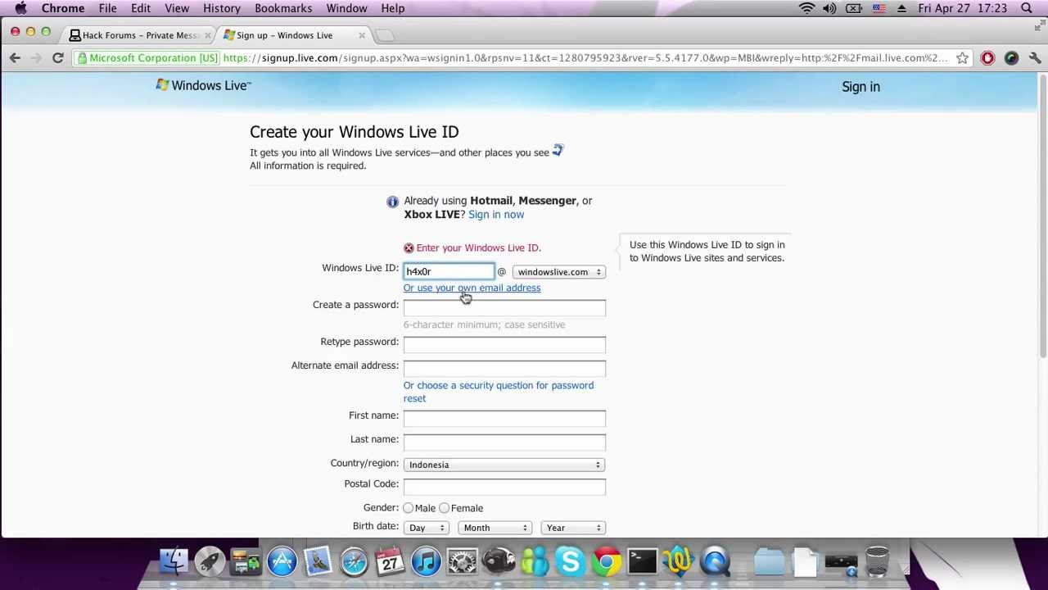Open the Help menu

point(393,8)
